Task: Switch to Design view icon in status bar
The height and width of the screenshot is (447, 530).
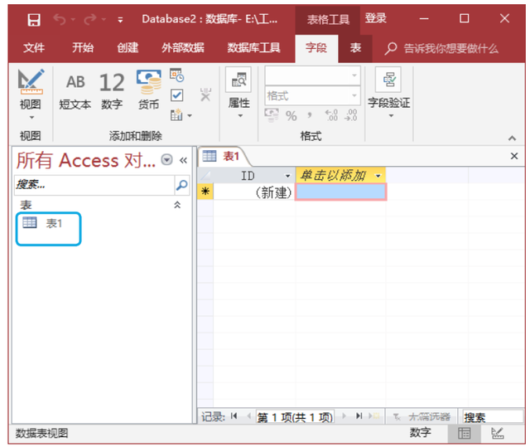Action: (x=498, y=434)
